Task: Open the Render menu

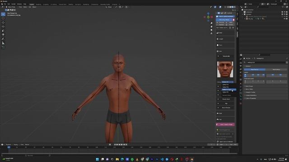Action: pos(14,4)
